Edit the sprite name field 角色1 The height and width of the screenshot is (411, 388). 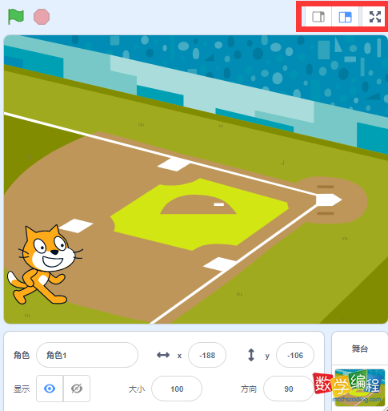coord(87,355)
